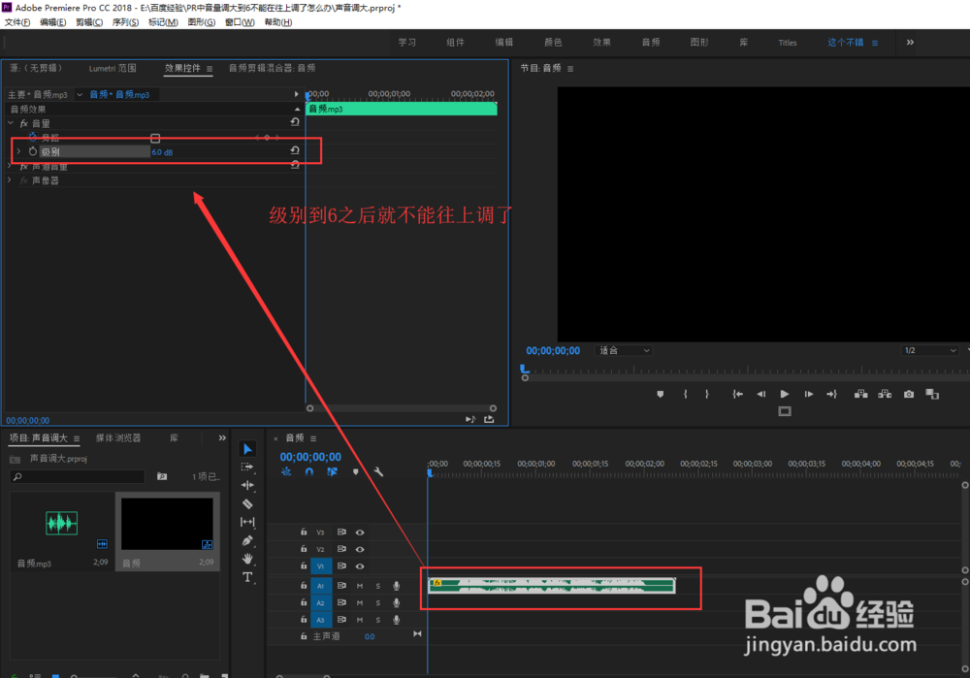Add marker in program monitor

tap(660, 394)
